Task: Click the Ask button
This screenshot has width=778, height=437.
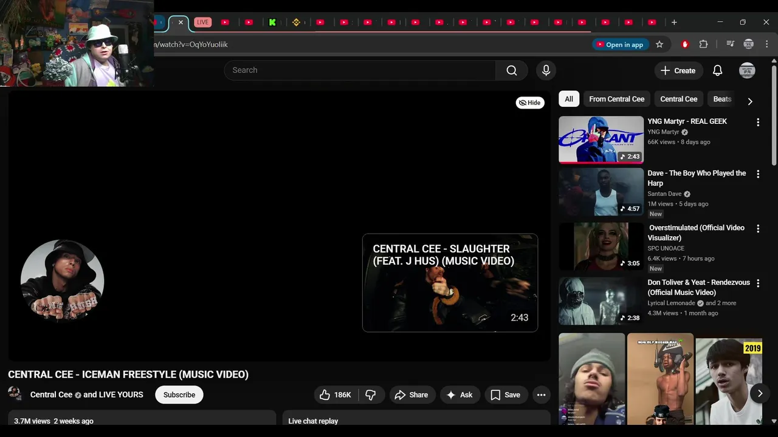Action: (x=460, y=395)
